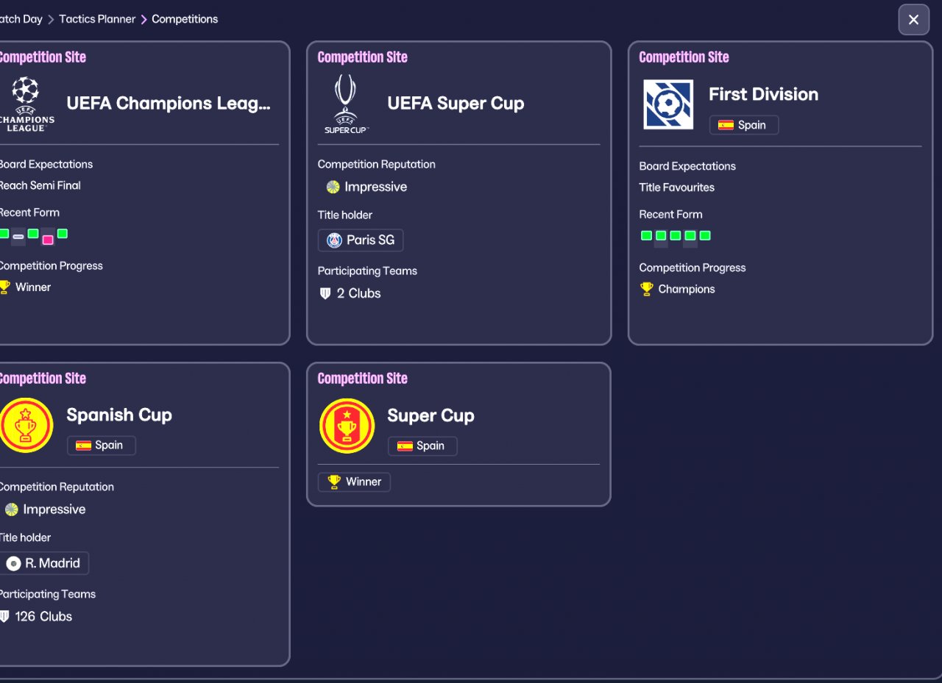942x683 pixels.
Task: Click the Winner badge in the Super Cup card
Action: (x=354, y=482)
